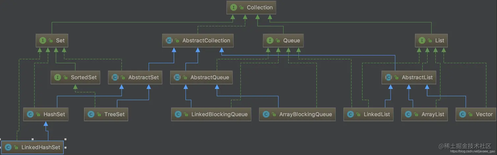This screenshot has height=155, width=497.
Task: Click the public lock icon on Queue
Action: tap(278, 41)
